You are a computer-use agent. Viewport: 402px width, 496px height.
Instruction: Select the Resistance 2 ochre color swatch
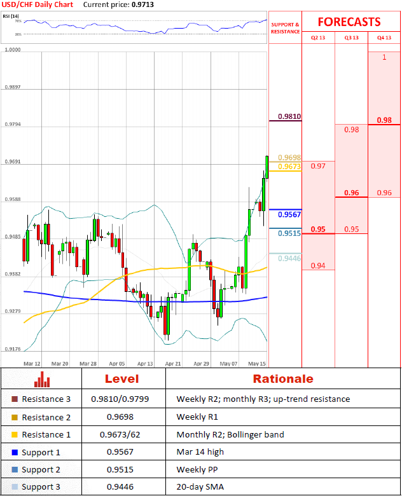15,417
